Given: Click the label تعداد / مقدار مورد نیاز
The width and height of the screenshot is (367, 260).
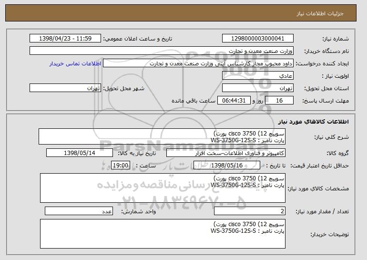Looking at the screenshot, I should click(322, 211).
